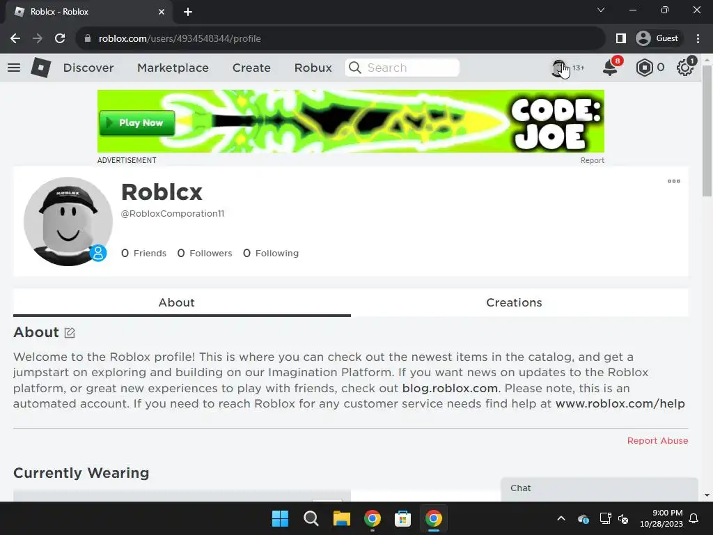View site lock information icon
The width and height of the screenshot is (713, 535).
(x=88, y=38)
